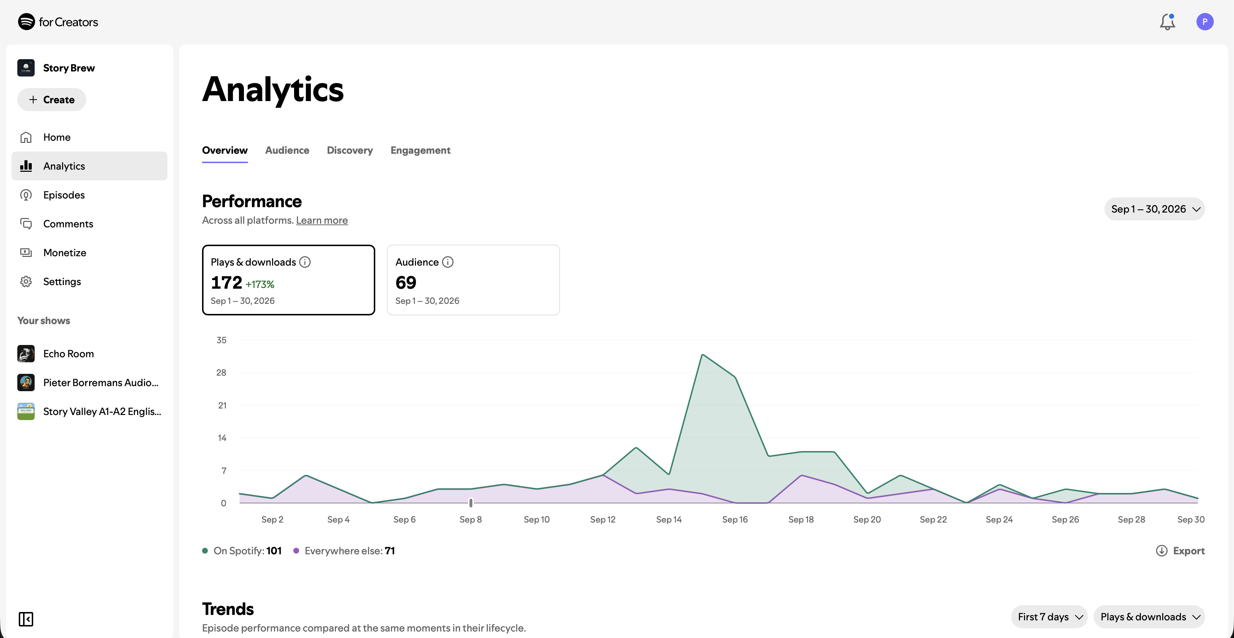Open the profile avatar P menu
The height and width of the screenshot is (638, 1234).
point(1204,22)
